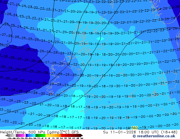Click the 54 label at the legend's right end

(x=82, y=138)
